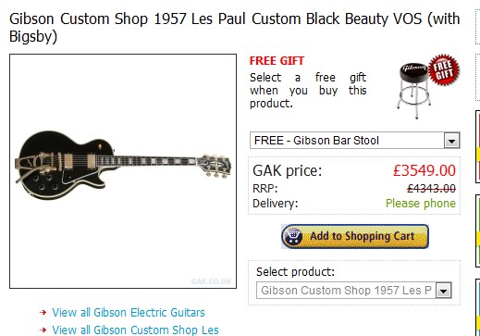Click the GAK.CO.UK watermark on the image
Image resolution: width=480 pixels, height=336 pixels.
tap(211, 281)
